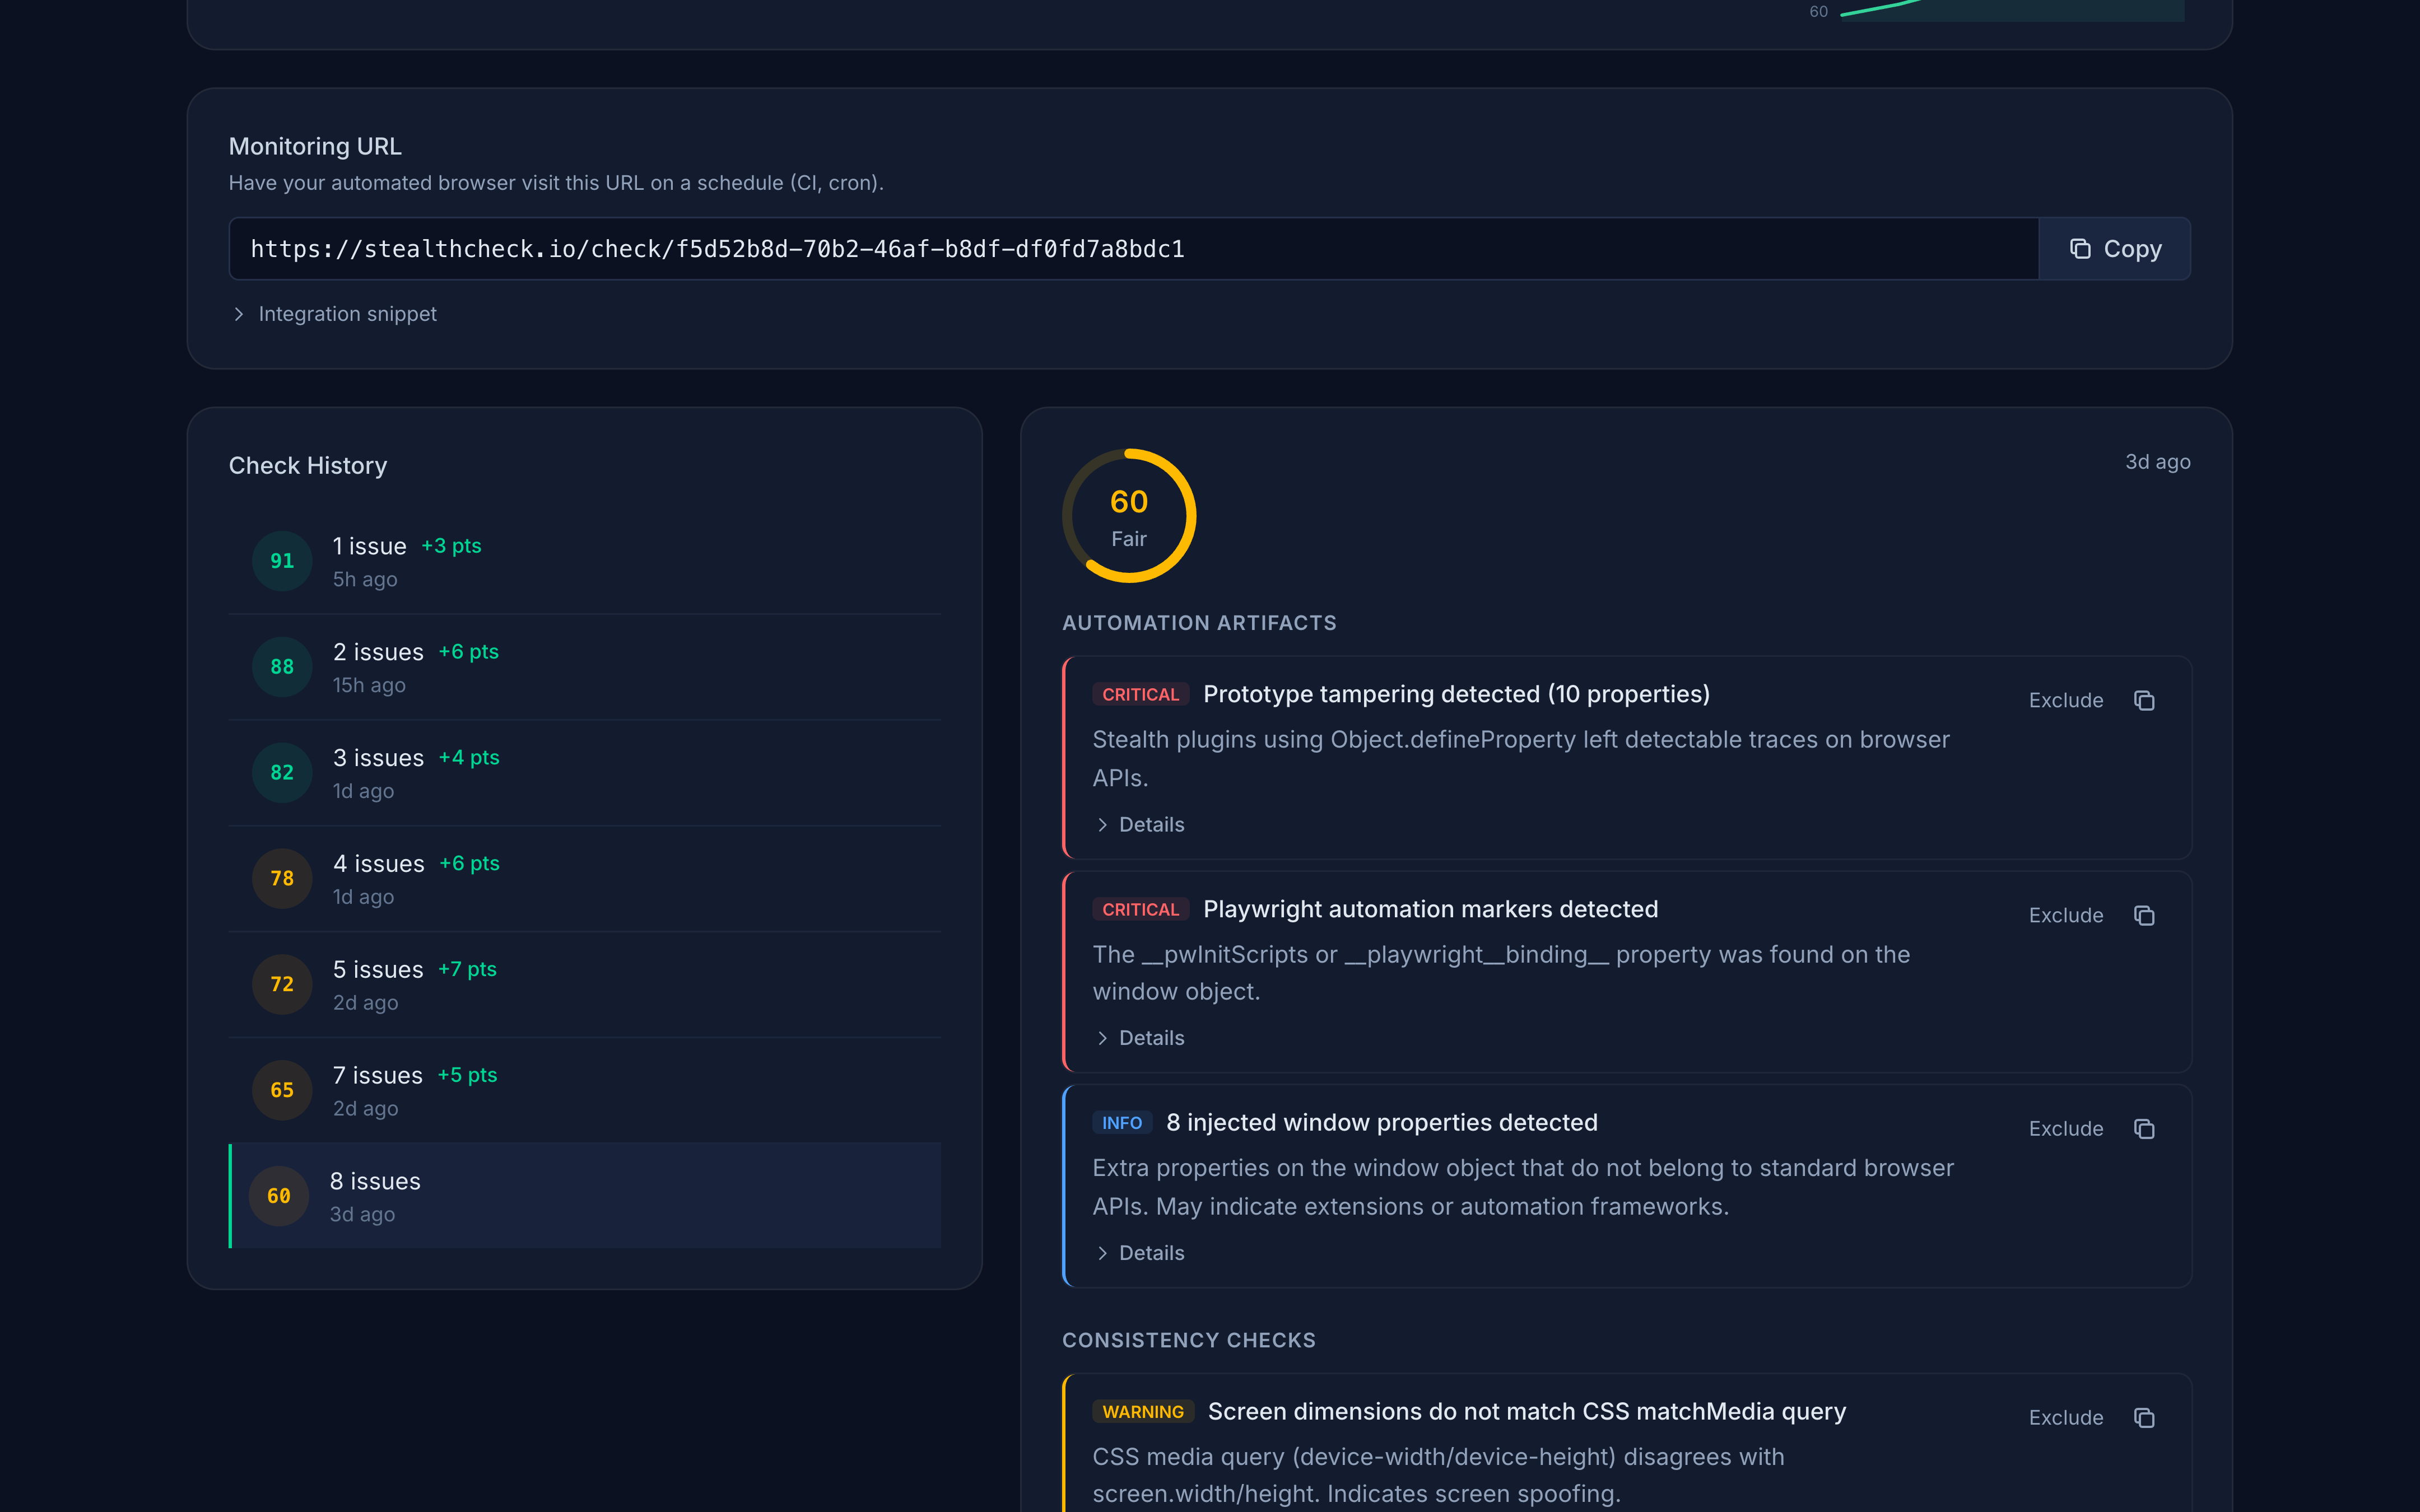Copy icon for Playwright automation markers issue
Image resolution: width=2420 pixels, height=1512 pixels.
[2144, 915]
